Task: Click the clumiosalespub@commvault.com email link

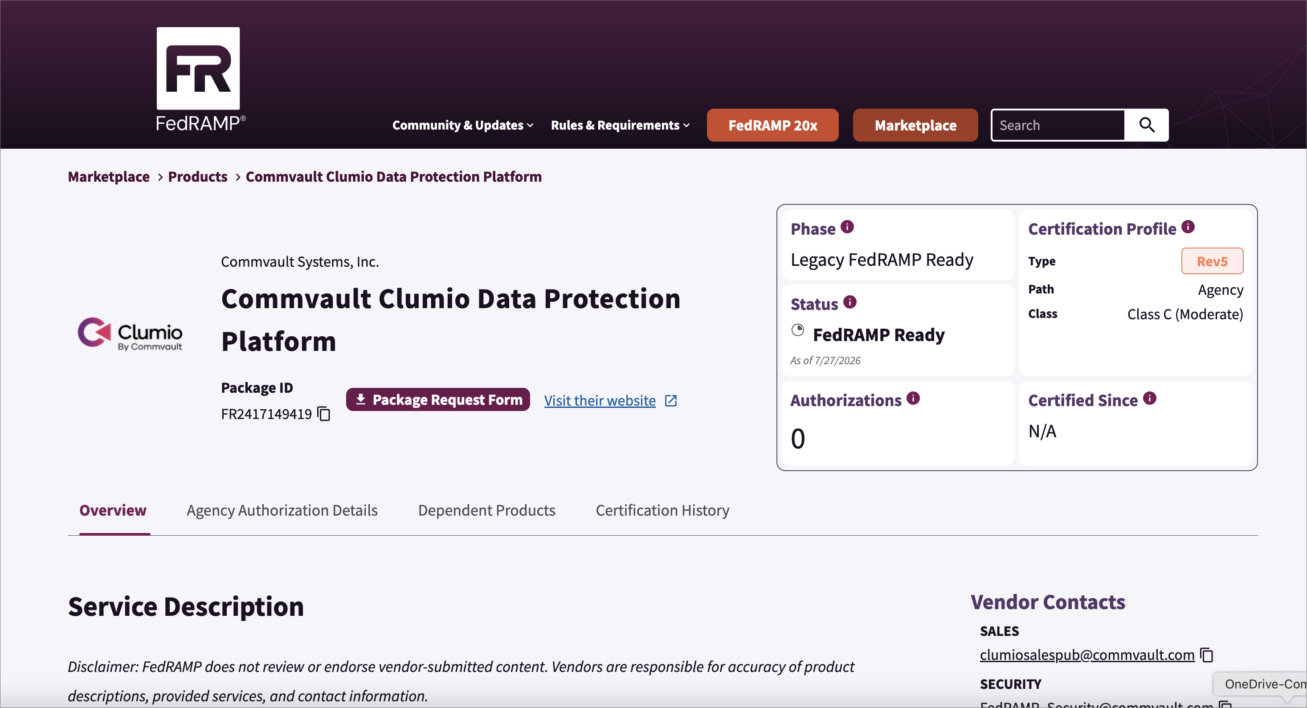Action: (1087, 655)
